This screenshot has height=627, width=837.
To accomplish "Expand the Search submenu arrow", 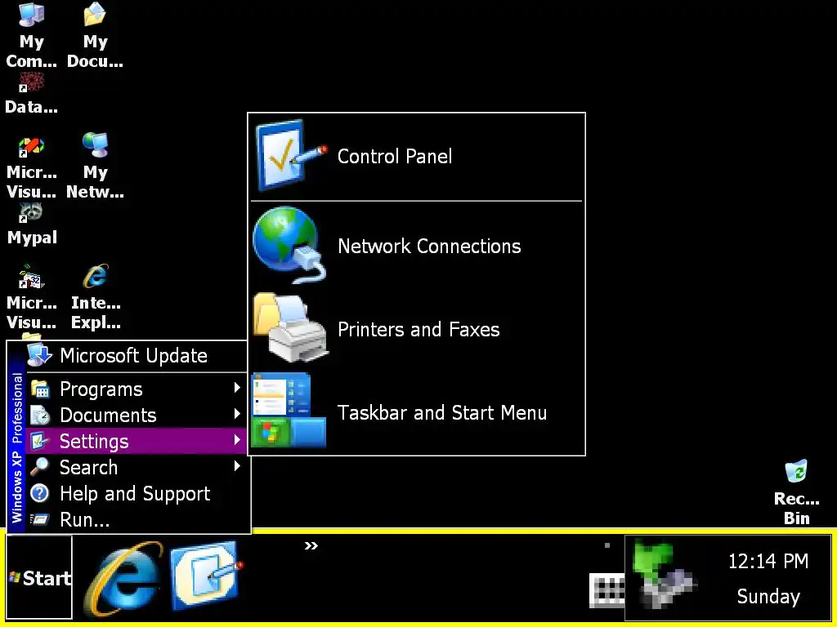I will point(238,466).
